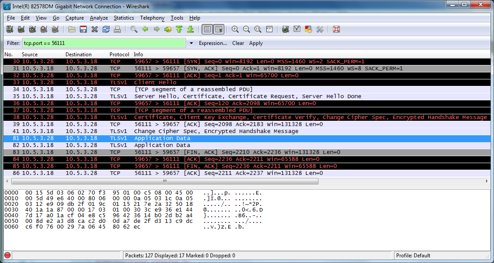The width and height of the screenshot is (494, 263).
Task: Click the Expression... button
Action: pyautogui.click(x=213, y=43)
